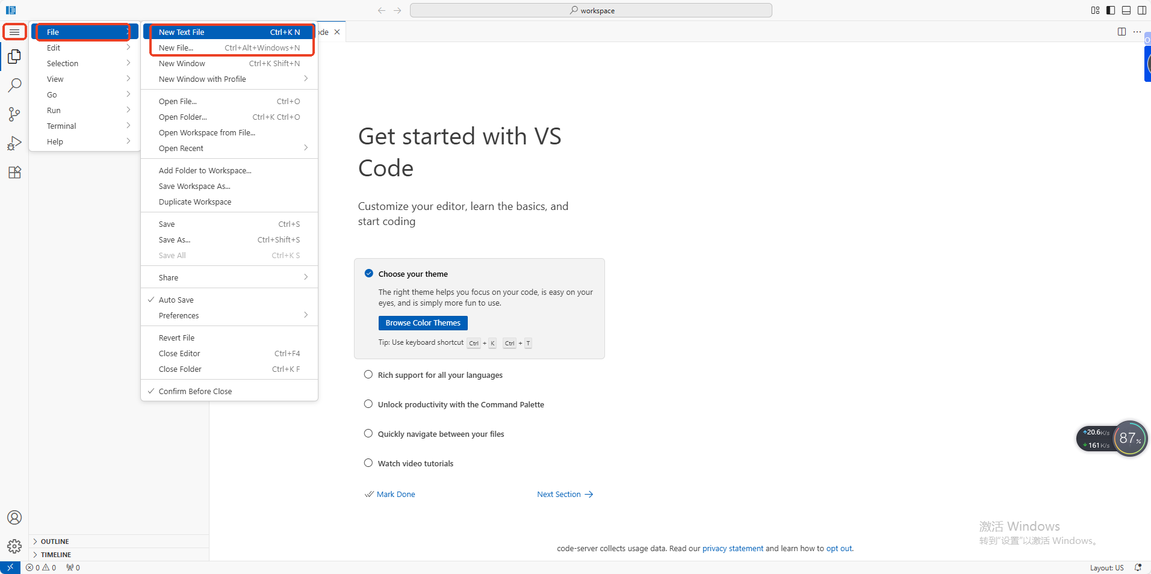Open the Share submenu
The width and height of the screenshot is (1151, 574).
pyautogui.click(x=229, y=277)
